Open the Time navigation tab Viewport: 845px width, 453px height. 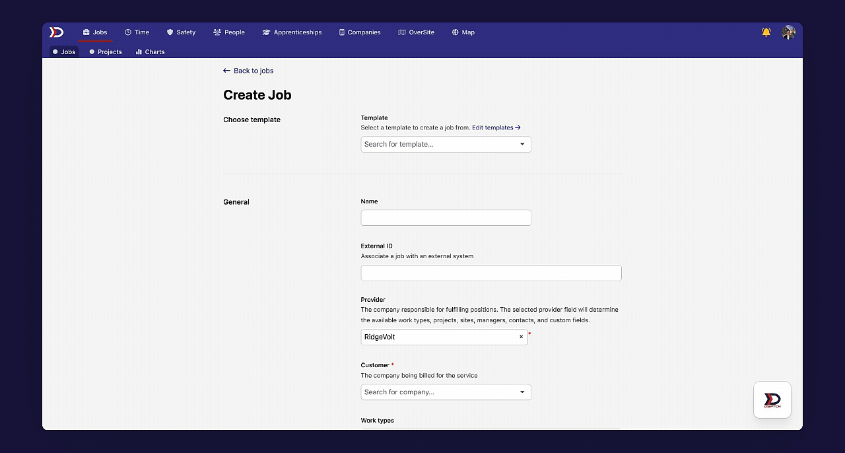tap(137, 32)
